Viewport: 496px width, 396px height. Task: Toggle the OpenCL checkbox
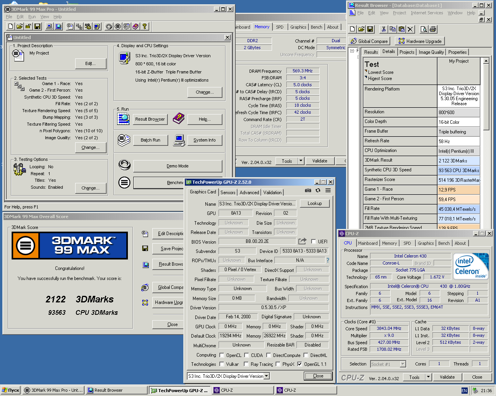point(222,355)
